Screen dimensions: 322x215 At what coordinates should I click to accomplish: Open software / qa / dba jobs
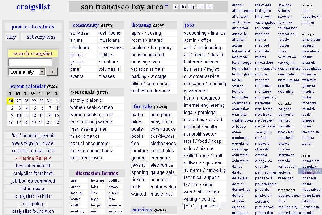(x=203, y=163)
